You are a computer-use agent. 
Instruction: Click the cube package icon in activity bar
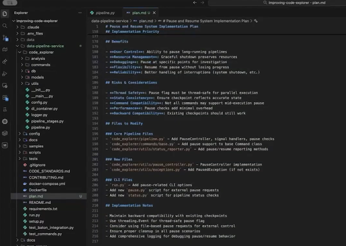click(5, 133)
